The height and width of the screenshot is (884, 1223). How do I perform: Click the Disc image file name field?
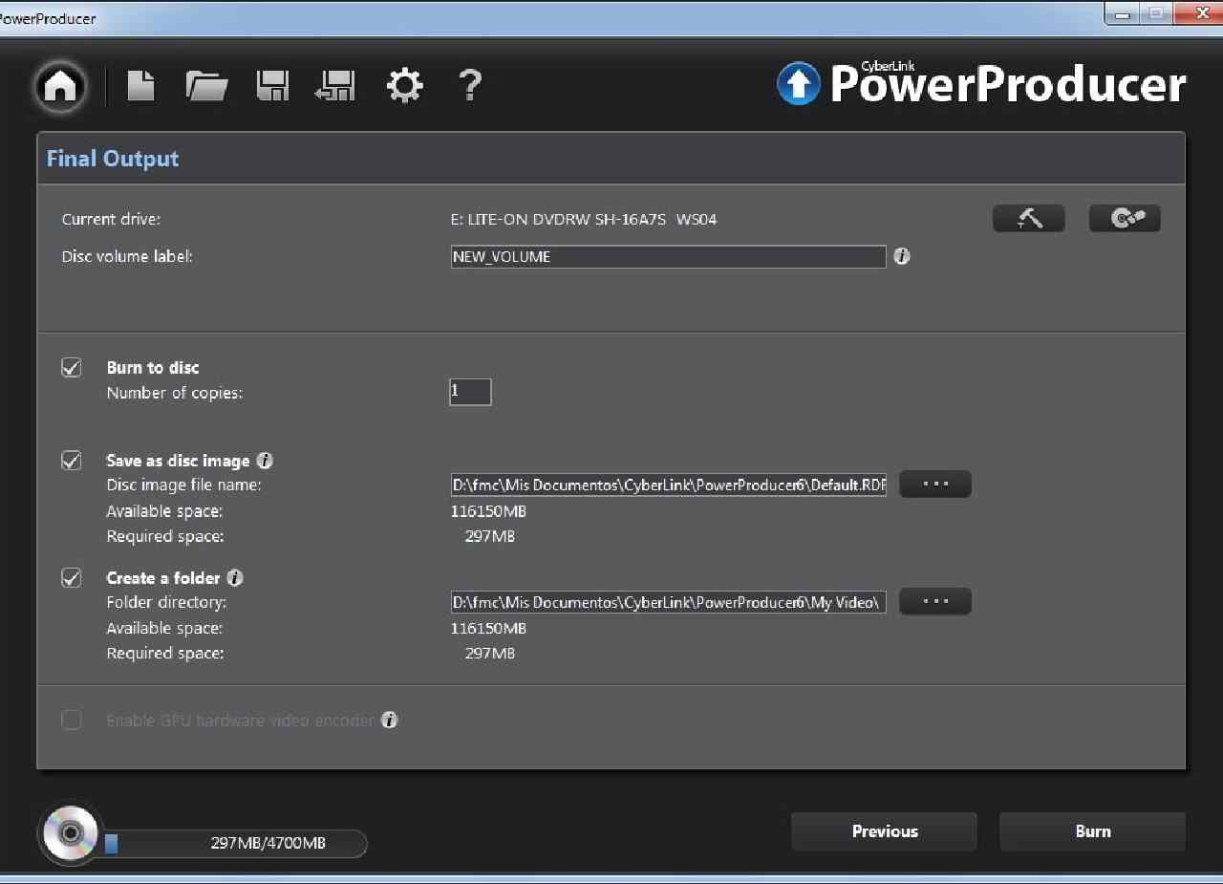(x=668, y=485)
